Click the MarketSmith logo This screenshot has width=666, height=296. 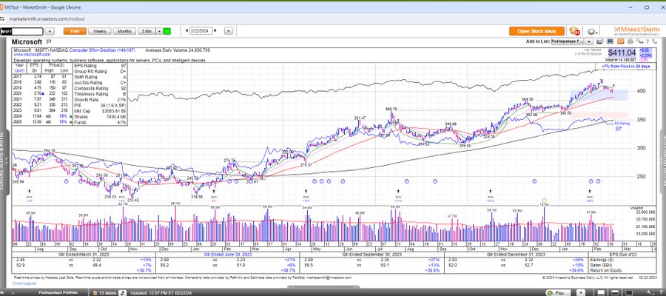(x=637, y=32)
